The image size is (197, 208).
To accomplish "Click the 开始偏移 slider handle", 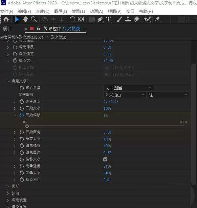I will point(27,126).
